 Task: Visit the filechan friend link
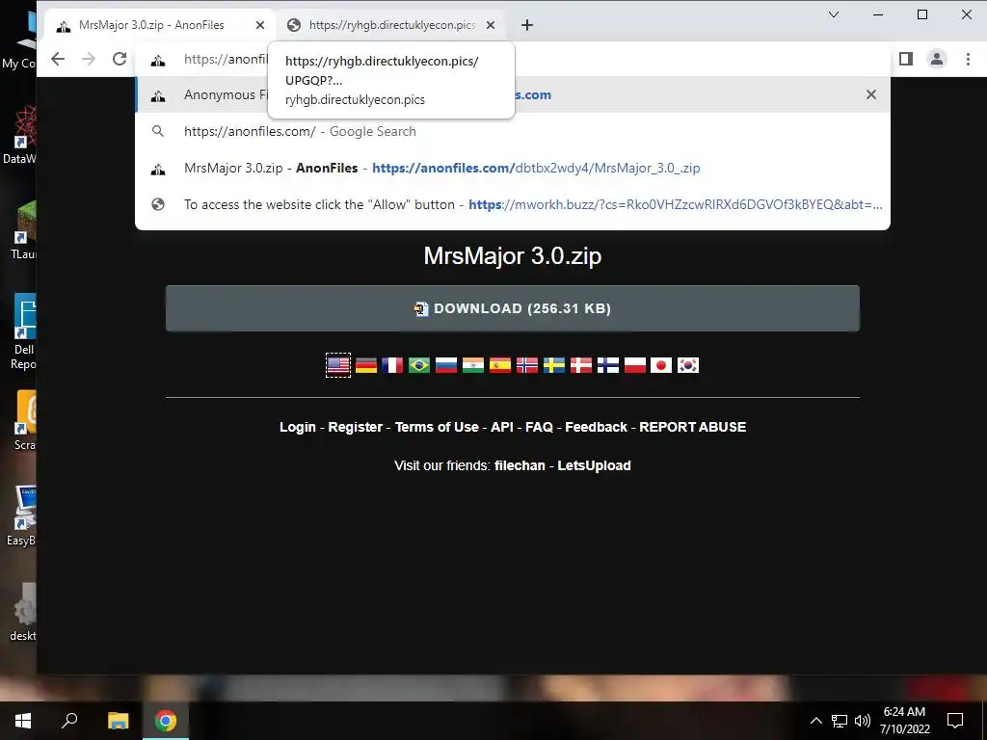click(x=520, y=465)
